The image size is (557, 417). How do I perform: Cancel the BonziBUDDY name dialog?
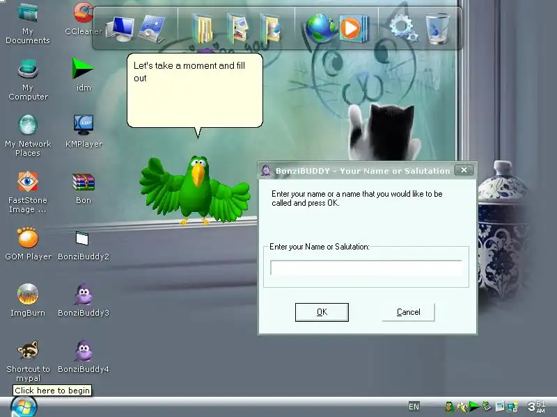pyautogui.click(x=408, y=312)
